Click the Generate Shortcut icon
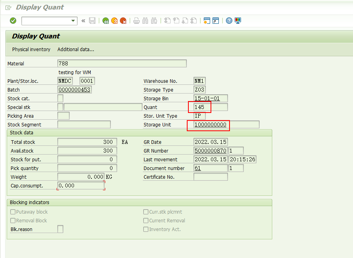Screen dimensions: 353x258 (216, 21)
